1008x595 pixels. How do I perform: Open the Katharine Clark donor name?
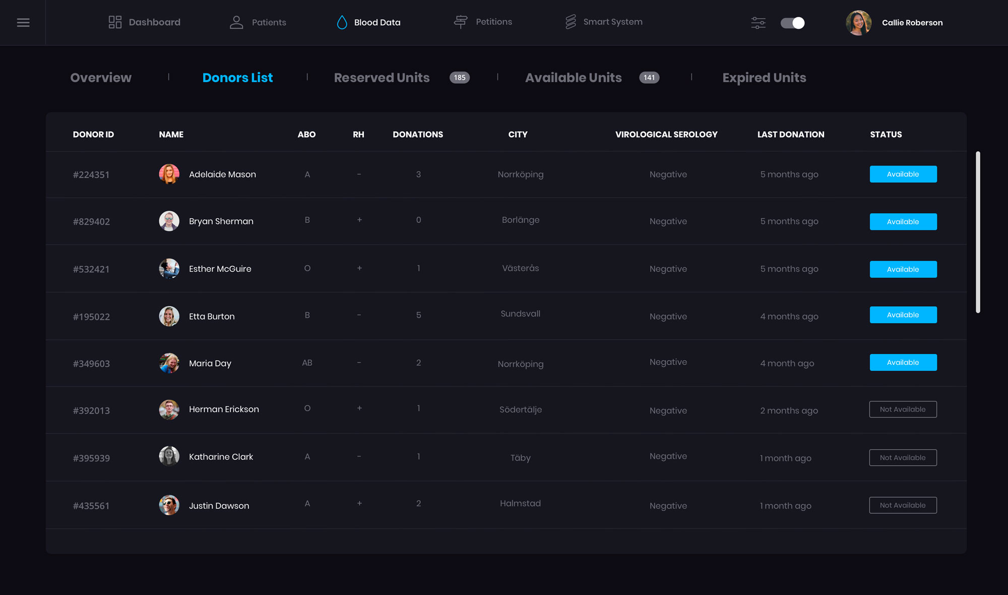pyautogui.click(x=221, y=456)
